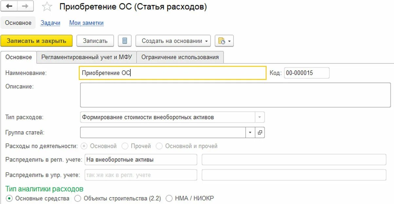This screenshot has height=204, width=394.
Task: Click into the Описание text area
Action: point(235,95)
